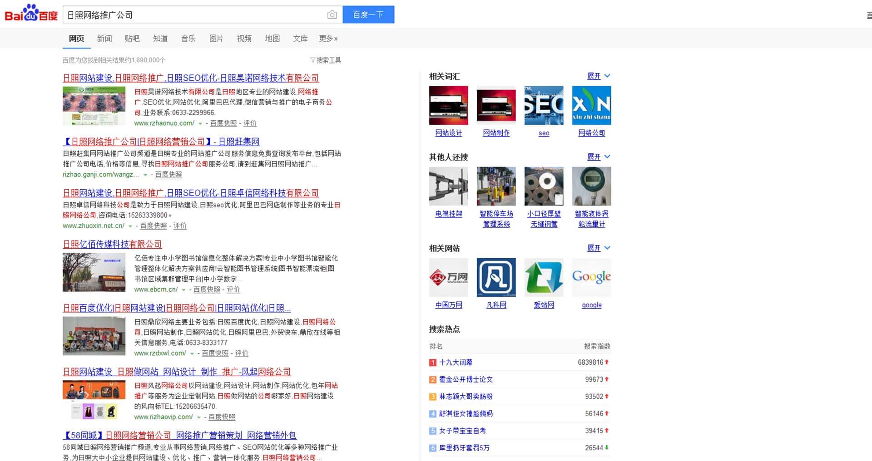Open the 网站设计 text link
Image resolution: width=872 pixels, height=461 pixels.
pyautogui.click(x=449, y=133)
